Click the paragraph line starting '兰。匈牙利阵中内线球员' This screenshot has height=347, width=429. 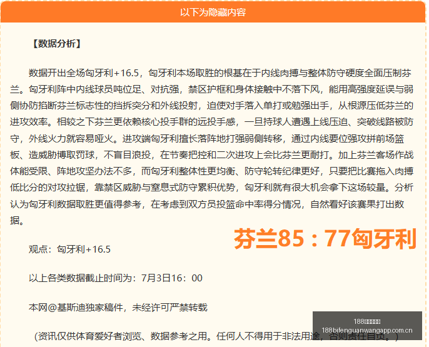211,89
